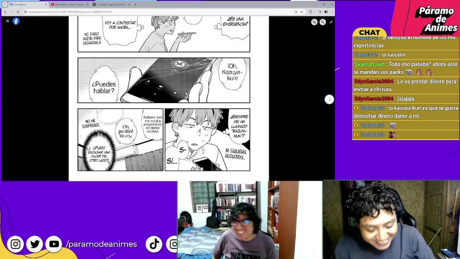
Task: Click the Instagram icon in the banner
Action: point(15,244)
